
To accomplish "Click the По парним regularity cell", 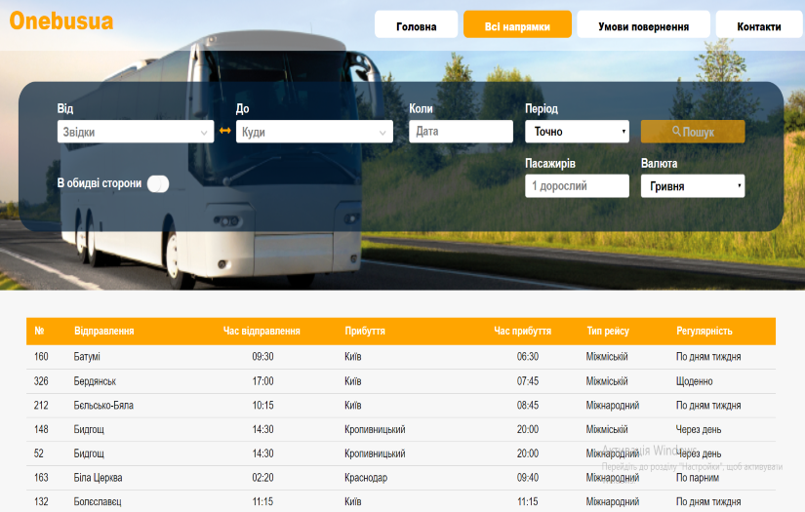I will point(698,478).
